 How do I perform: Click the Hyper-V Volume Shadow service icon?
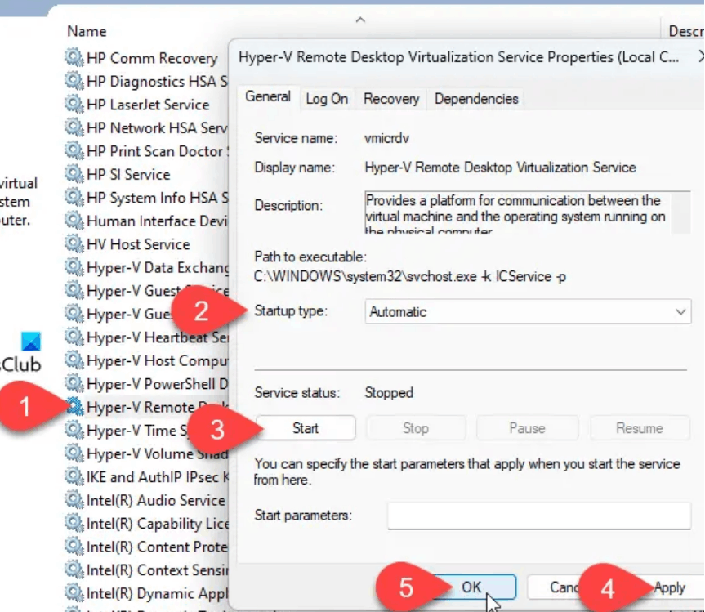click(74, 453)
